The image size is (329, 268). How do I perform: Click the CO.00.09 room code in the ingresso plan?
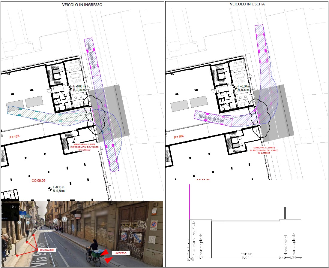pyautogui.click(x=38, y=181)
